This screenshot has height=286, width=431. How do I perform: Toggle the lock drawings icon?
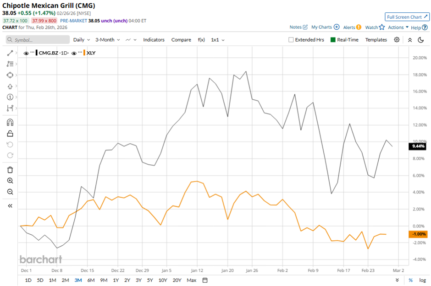[x=10, y=134]
